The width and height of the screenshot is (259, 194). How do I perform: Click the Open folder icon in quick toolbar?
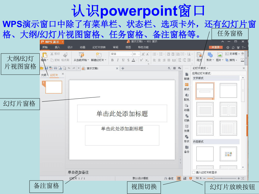pos(42,68)
